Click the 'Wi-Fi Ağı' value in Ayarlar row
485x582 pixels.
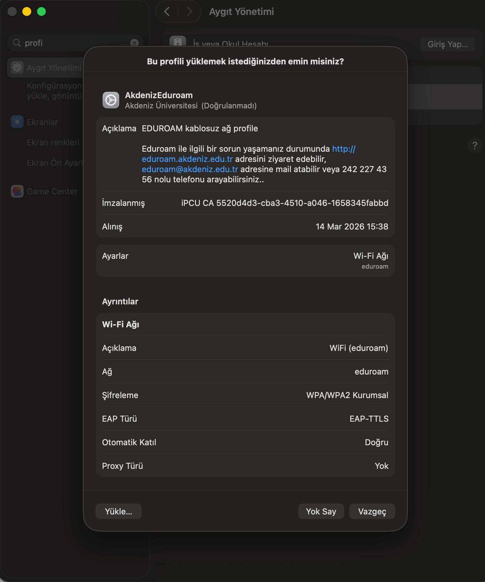tap(371, 256)
